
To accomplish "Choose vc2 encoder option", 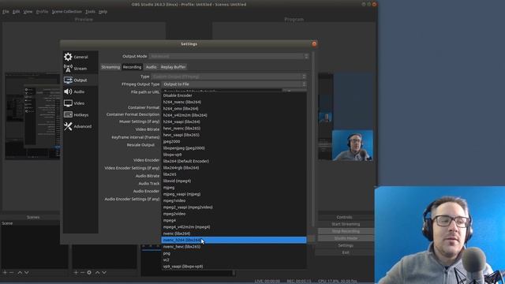I will pos(234,260).
